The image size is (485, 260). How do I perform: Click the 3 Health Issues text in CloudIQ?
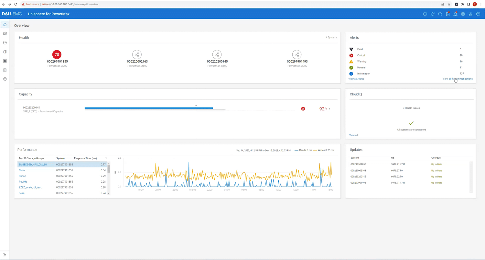coord(411,108)
